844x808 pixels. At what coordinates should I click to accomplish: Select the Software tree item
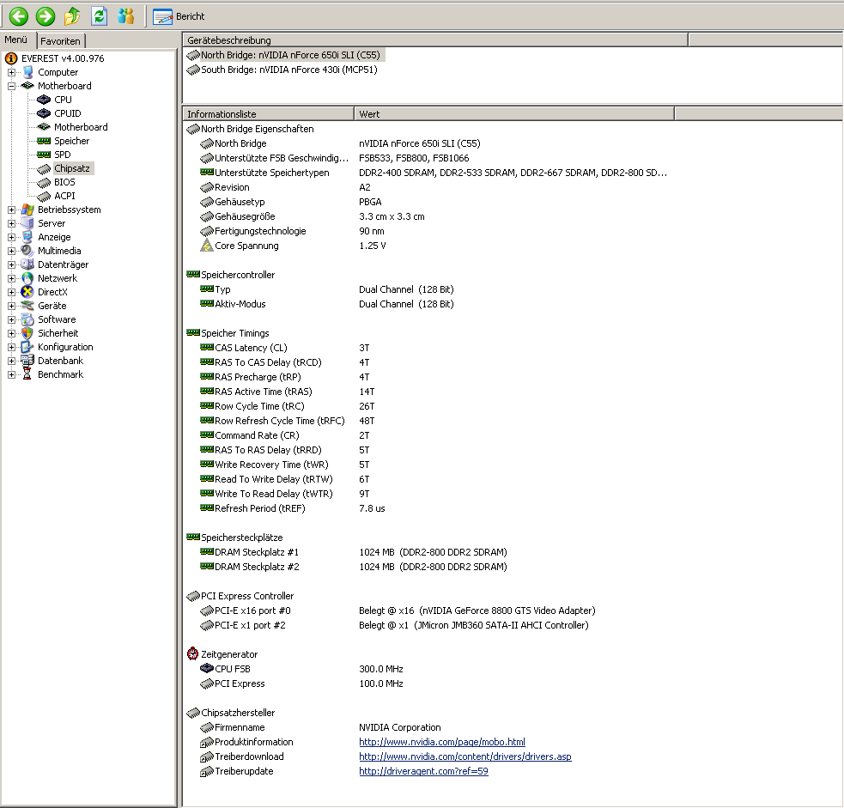click(x=57, y=319)
